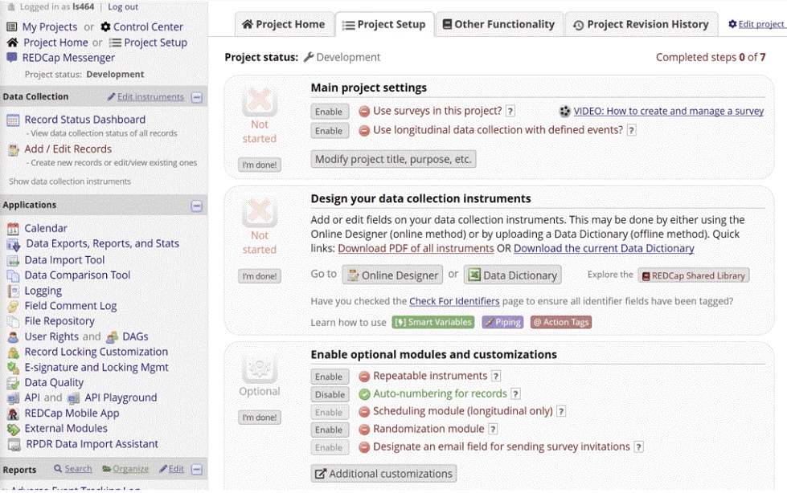
Task: Disable Auto-numbering for records
Action: point(330,395)
